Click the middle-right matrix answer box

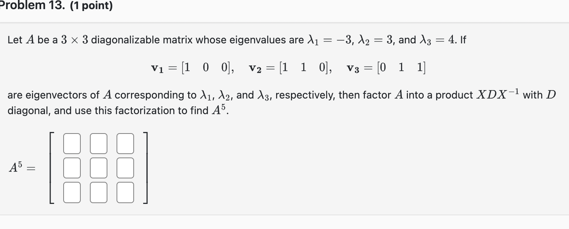[125, 167]
